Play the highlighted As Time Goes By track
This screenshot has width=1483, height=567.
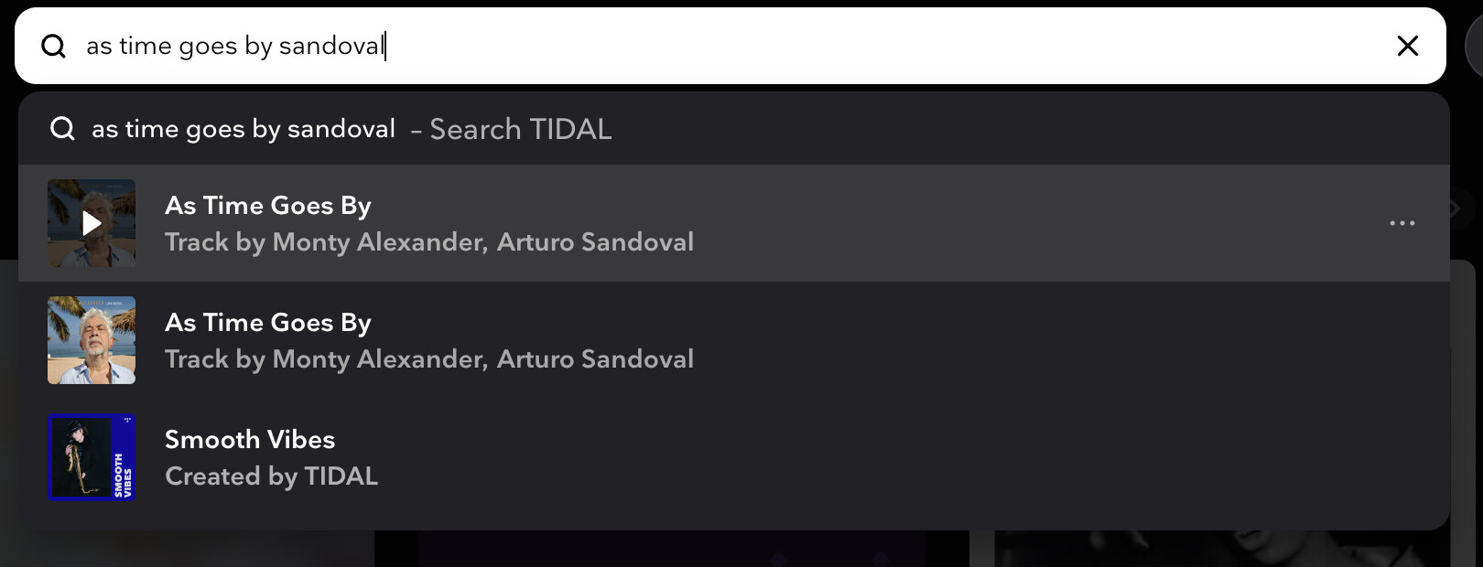click(92, 223)
